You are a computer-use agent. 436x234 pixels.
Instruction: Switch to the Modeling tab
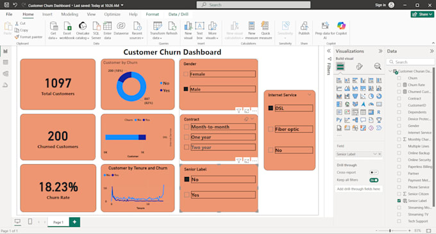[70, 14]
